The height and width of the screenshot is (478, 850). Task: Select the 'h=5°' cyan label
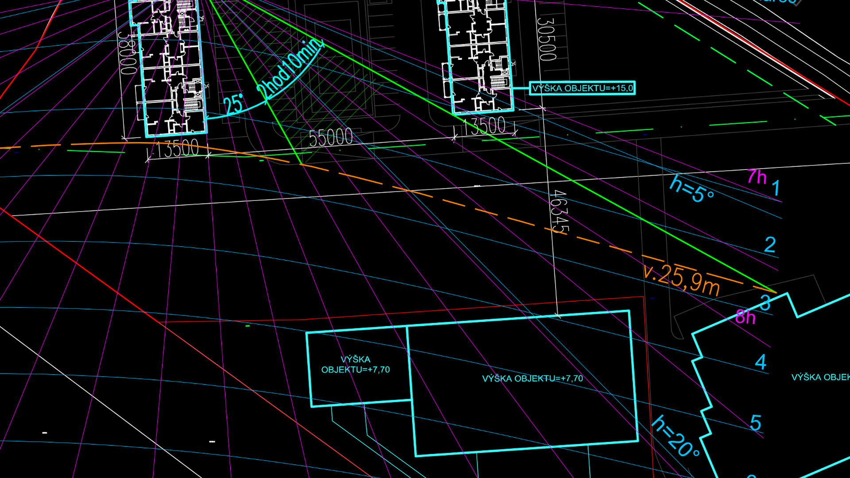click(x=691, y=189)
